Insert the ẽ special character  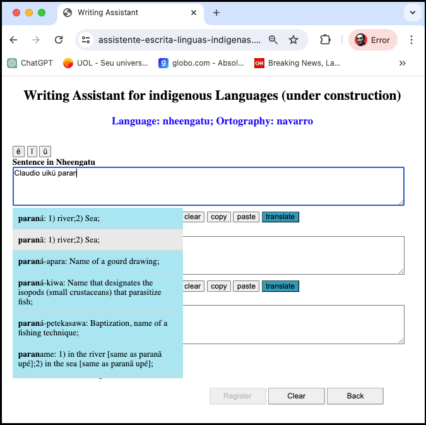point(18,152)
